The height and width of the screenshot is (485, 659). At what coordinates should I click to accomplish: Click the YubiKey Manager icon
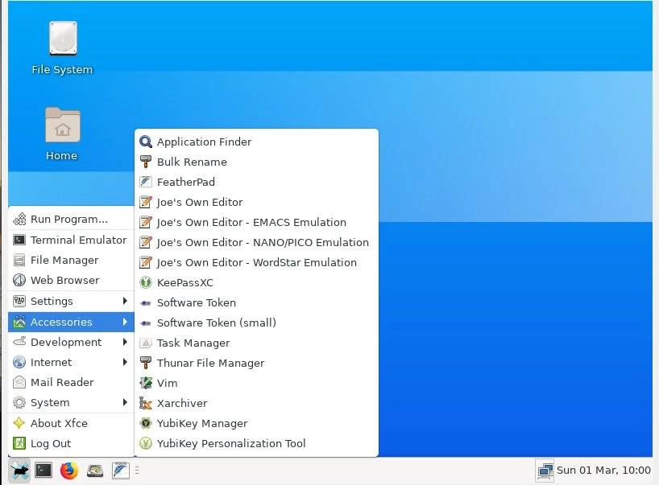[146, 423]
